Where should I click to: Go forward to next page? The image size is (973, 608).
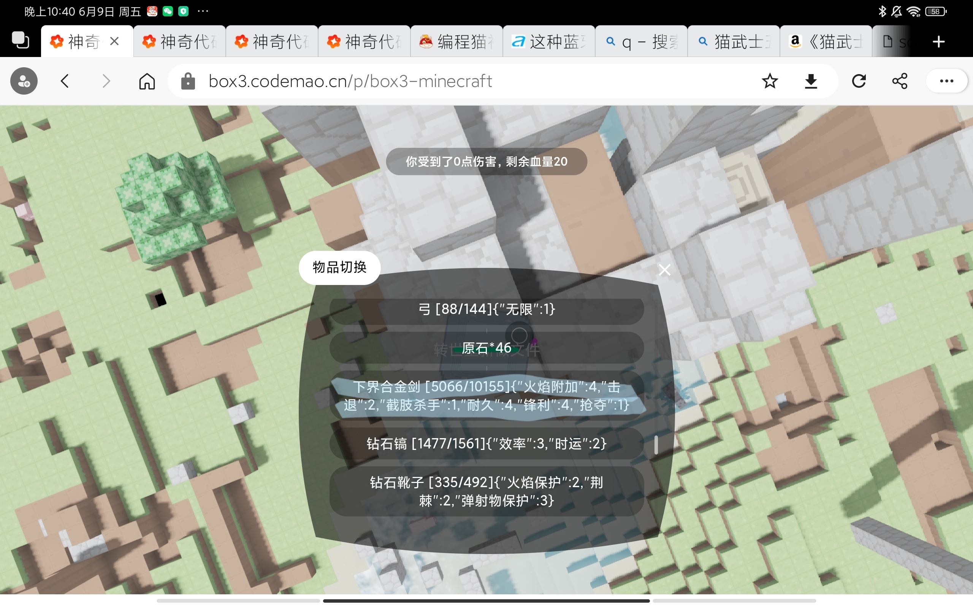click(x=106, y=81)
